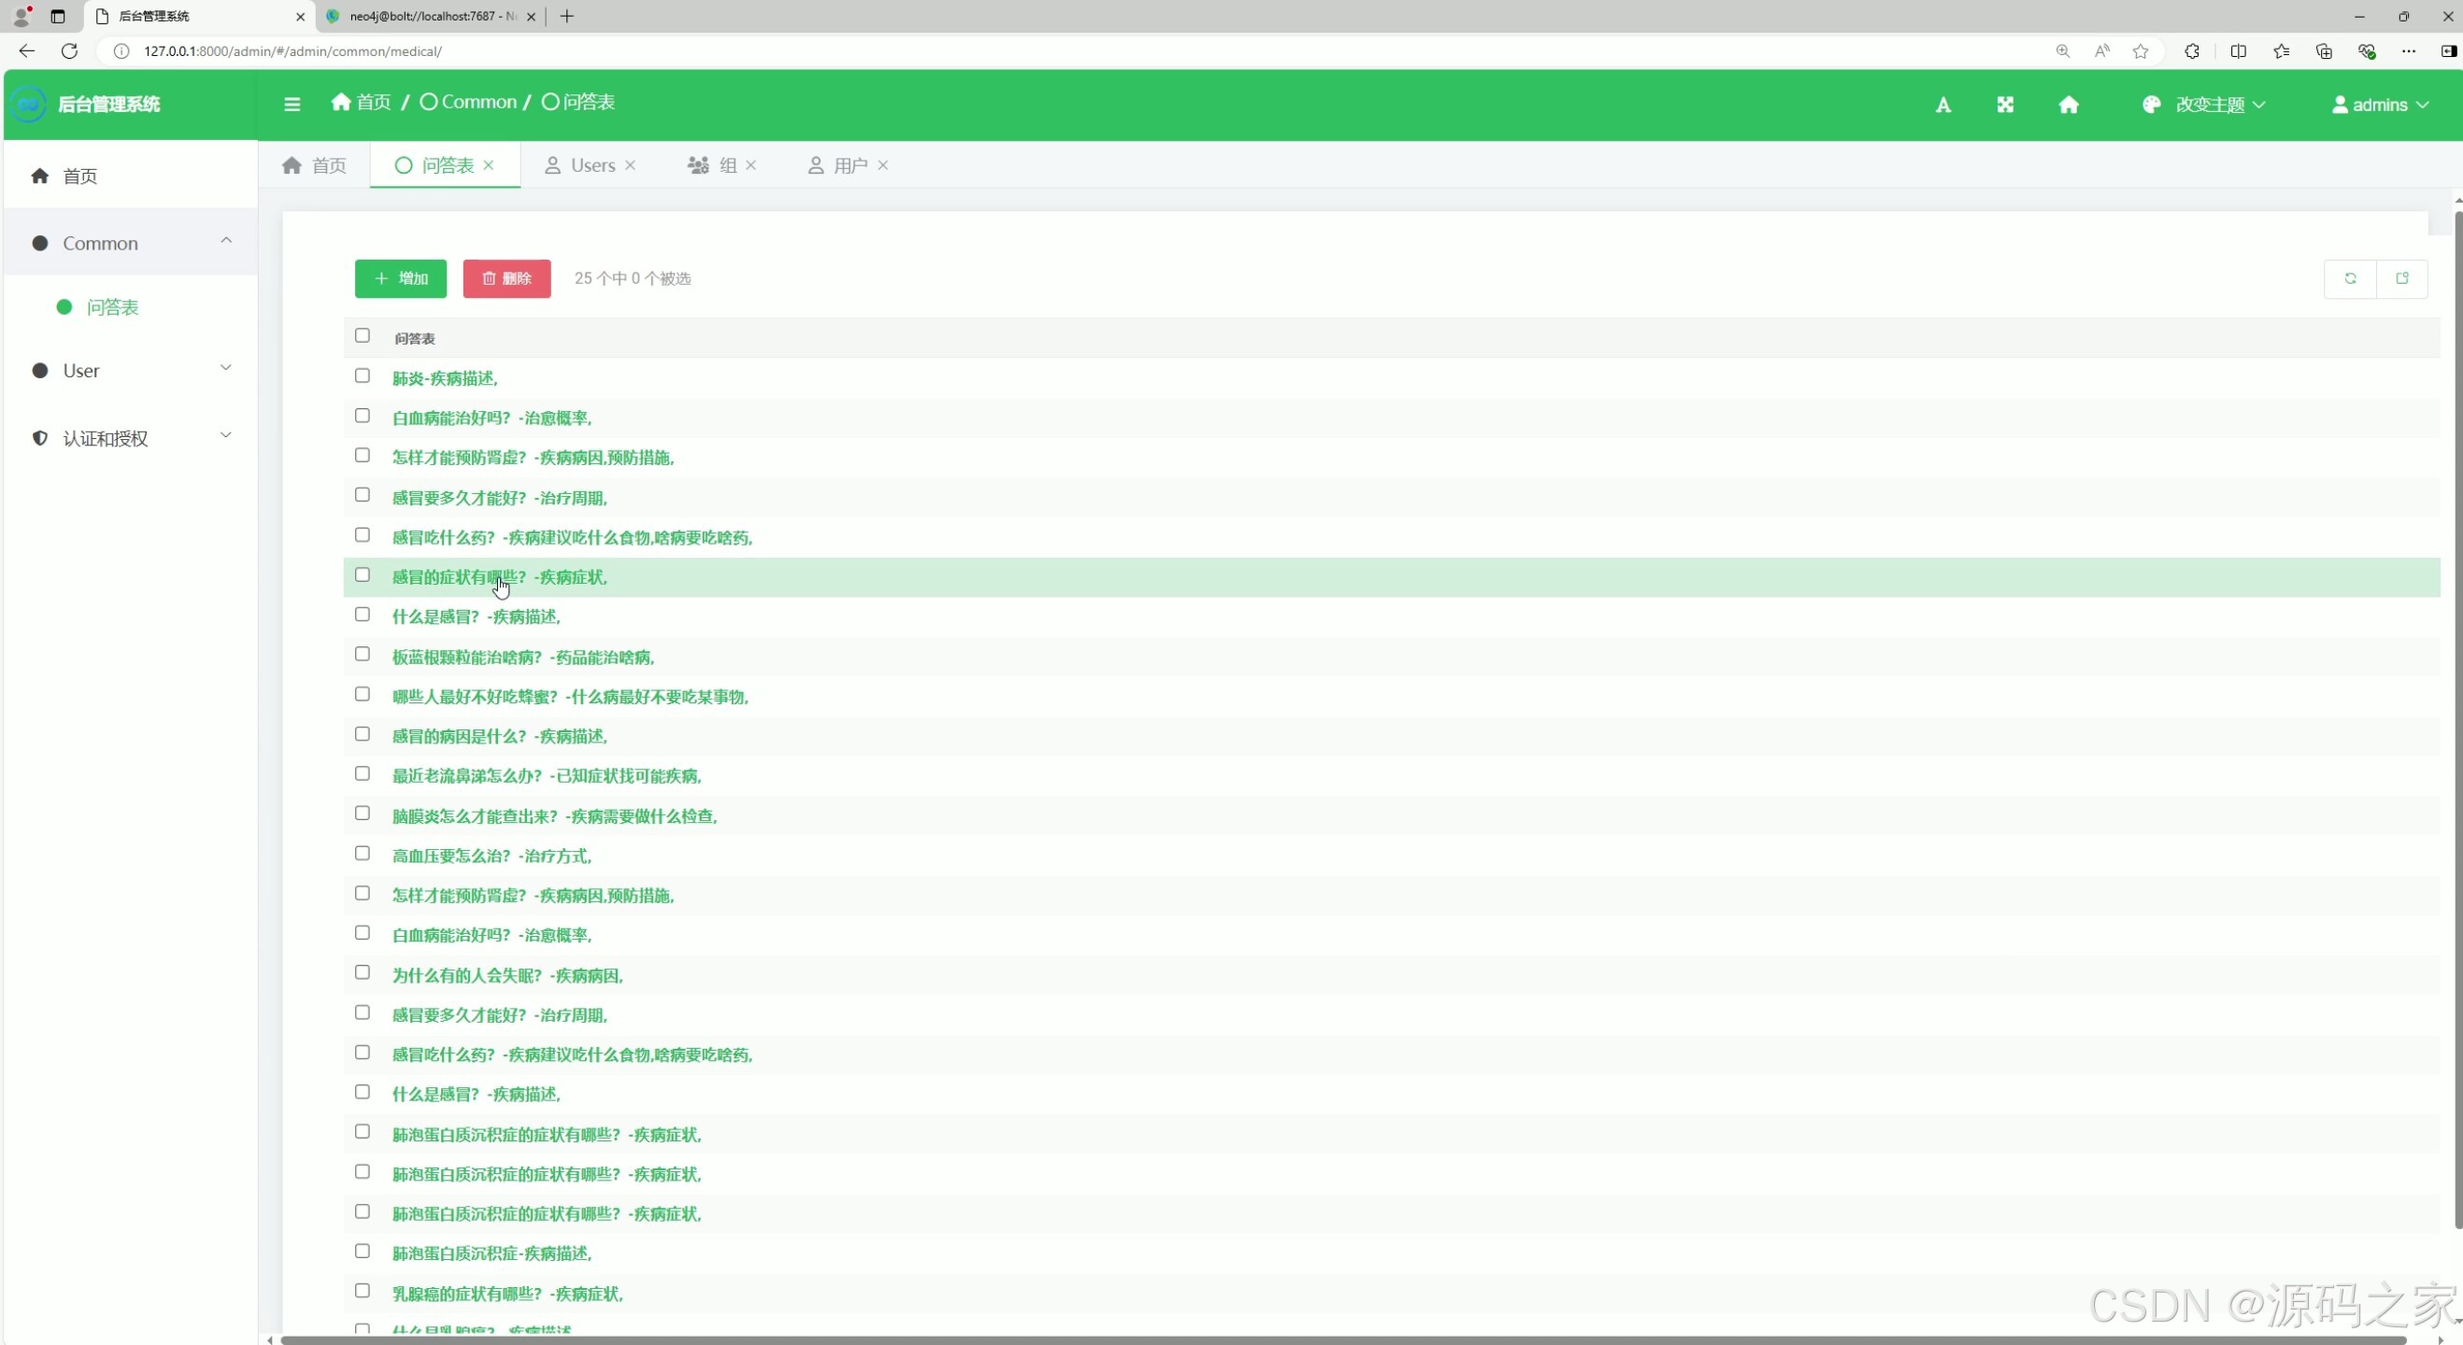
Task: Click the hamburger menu collapse icon
Action: 292,105
